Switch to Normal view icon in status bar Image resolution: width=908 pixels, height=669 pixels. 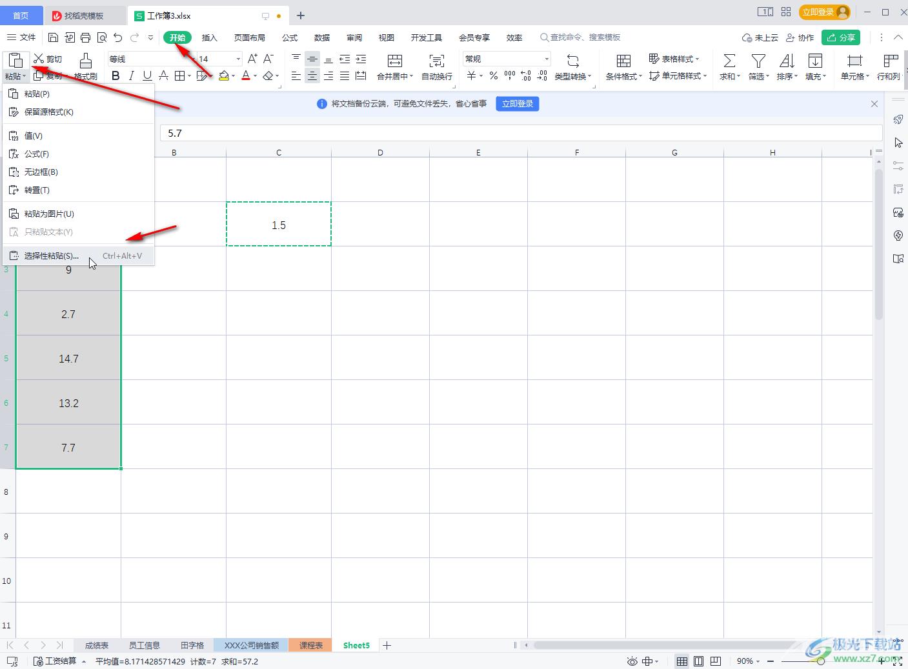pos(681,661)
